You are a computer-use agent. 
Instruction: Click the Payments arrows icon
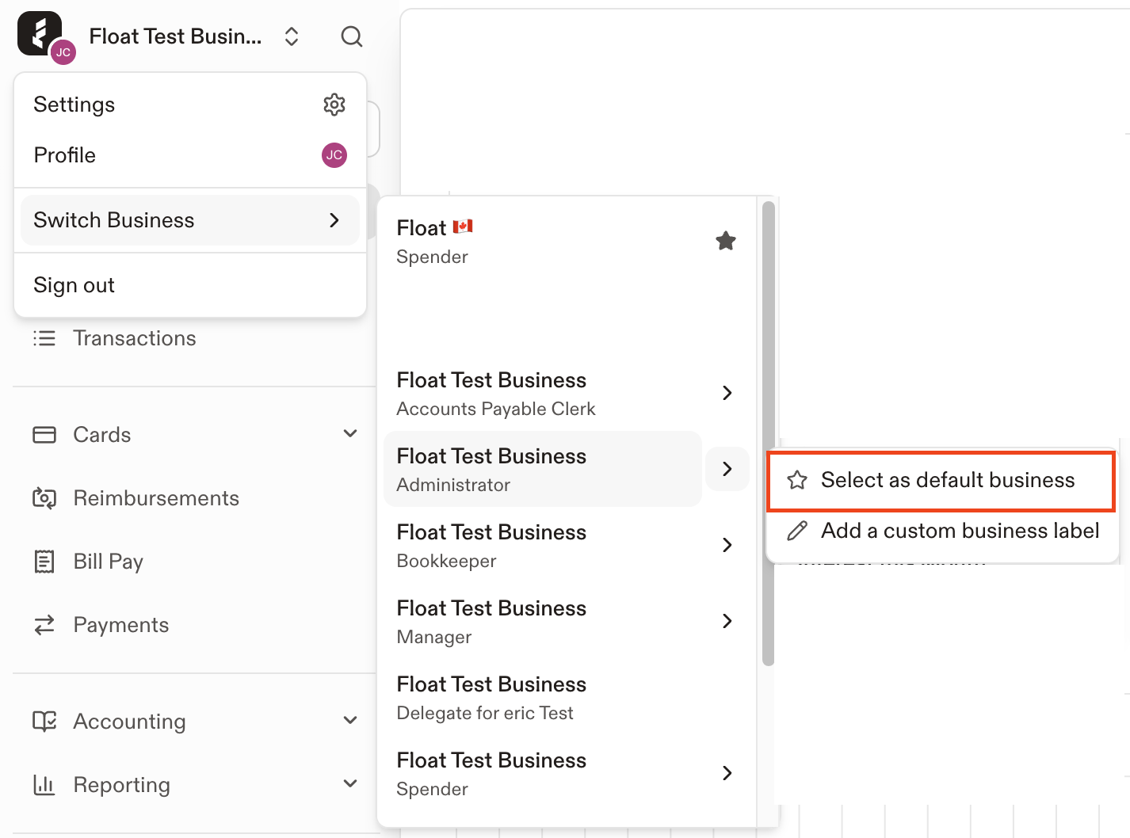[x=44, y=625]
